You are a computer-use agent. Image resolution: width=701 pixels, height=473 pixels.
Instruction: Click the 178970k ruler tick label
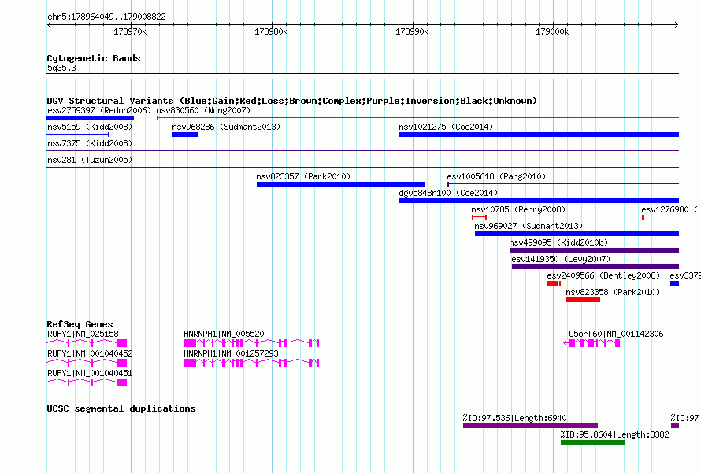click(130, 31)
